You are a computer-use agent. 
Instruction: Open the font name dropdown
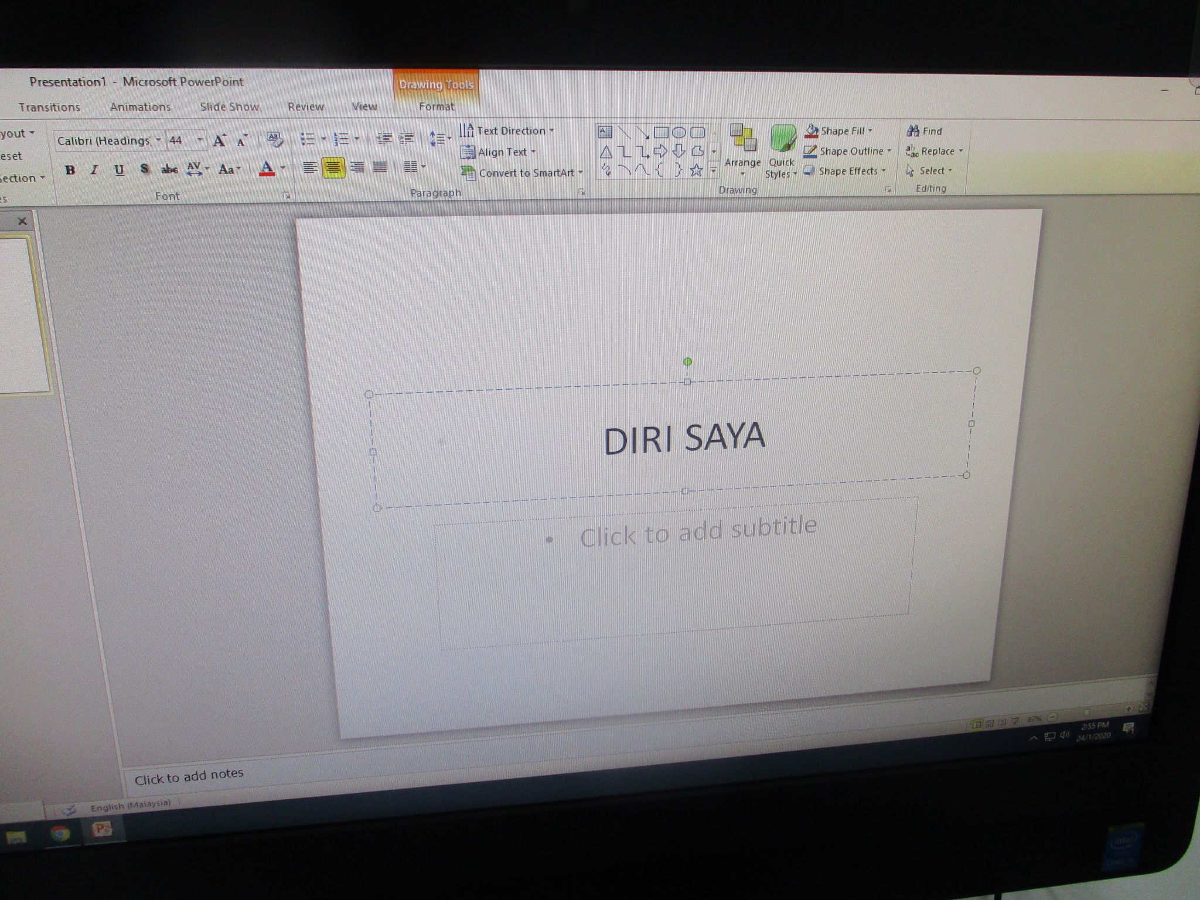coord(158,141)
